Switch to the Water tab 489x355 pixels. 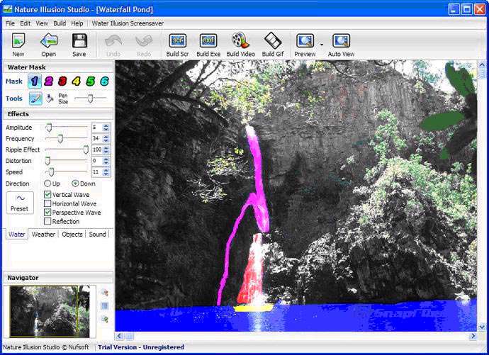point(17,235)
